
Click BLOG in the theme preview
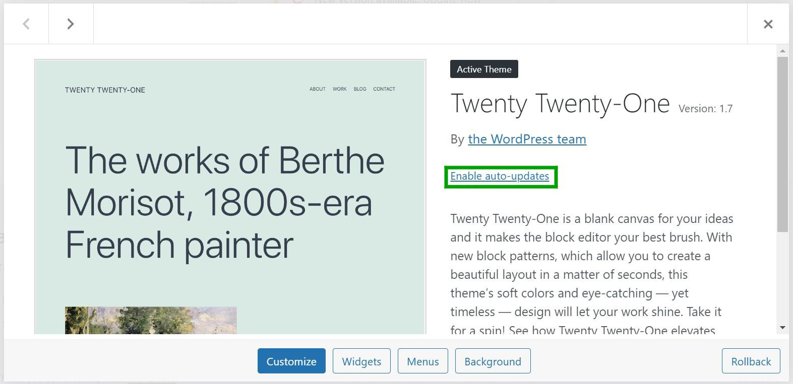point(360,89)
